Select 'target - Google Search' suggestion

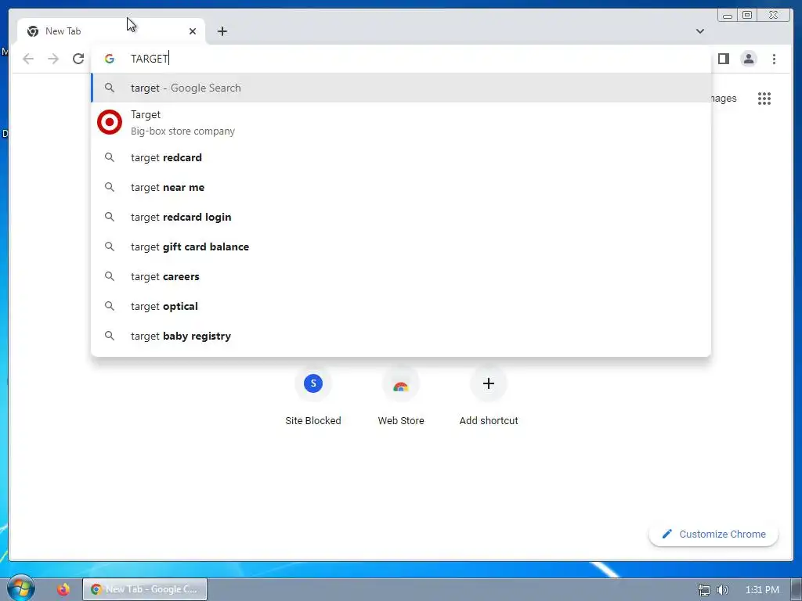[x=401, y=88]
